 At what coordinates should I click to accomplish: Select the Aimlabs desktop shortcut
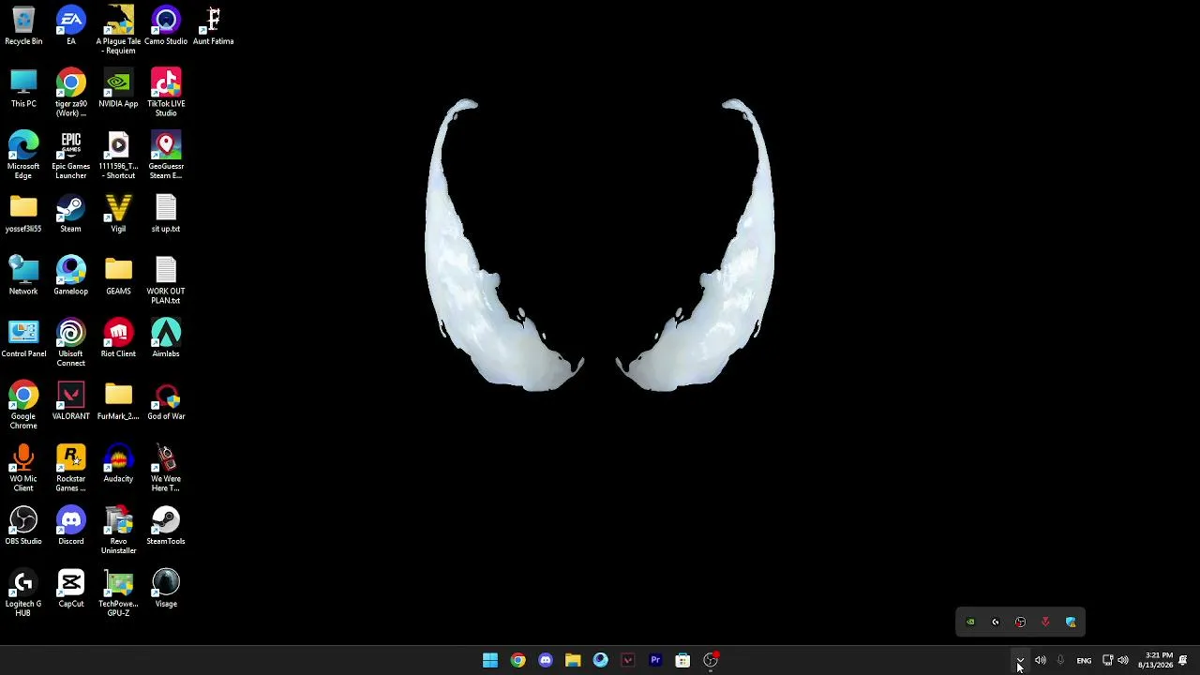click(x=166, y=339)
